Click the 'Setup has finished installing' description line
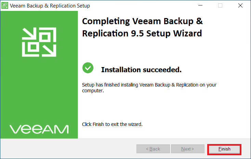Screen dimensions: 251x159 click(149, 84)
